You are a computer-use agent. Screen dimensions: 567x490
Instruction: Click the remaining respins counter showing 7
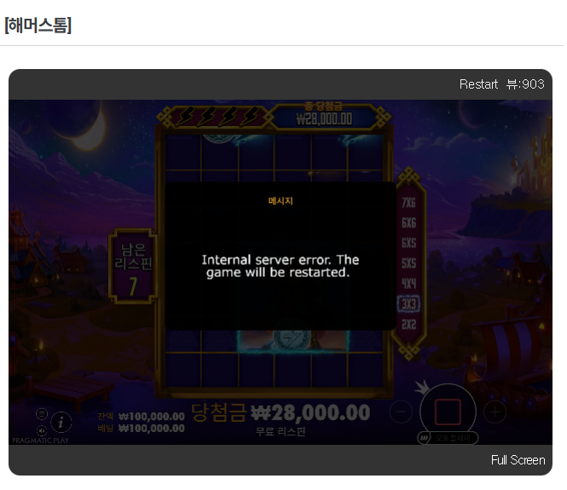[x=133, y=266]
